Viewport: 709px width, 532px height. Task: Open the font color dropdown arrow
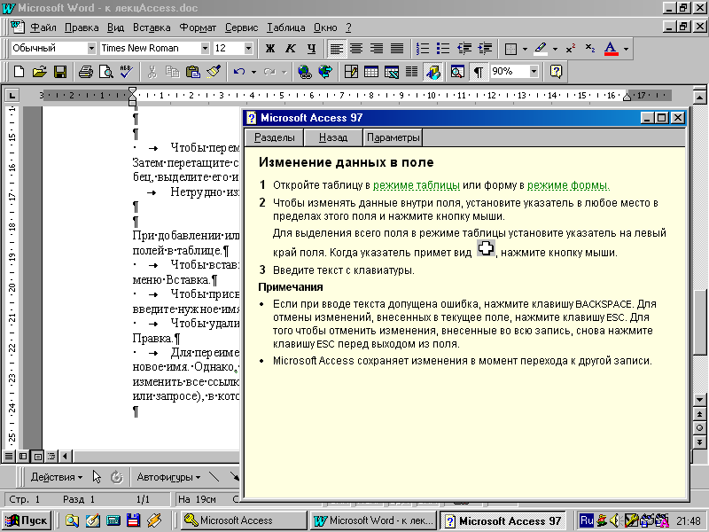(x=626, y=48)
